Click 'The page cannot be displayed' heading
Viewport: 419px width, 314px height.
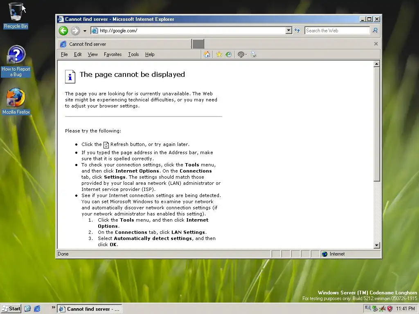[132, 74]
